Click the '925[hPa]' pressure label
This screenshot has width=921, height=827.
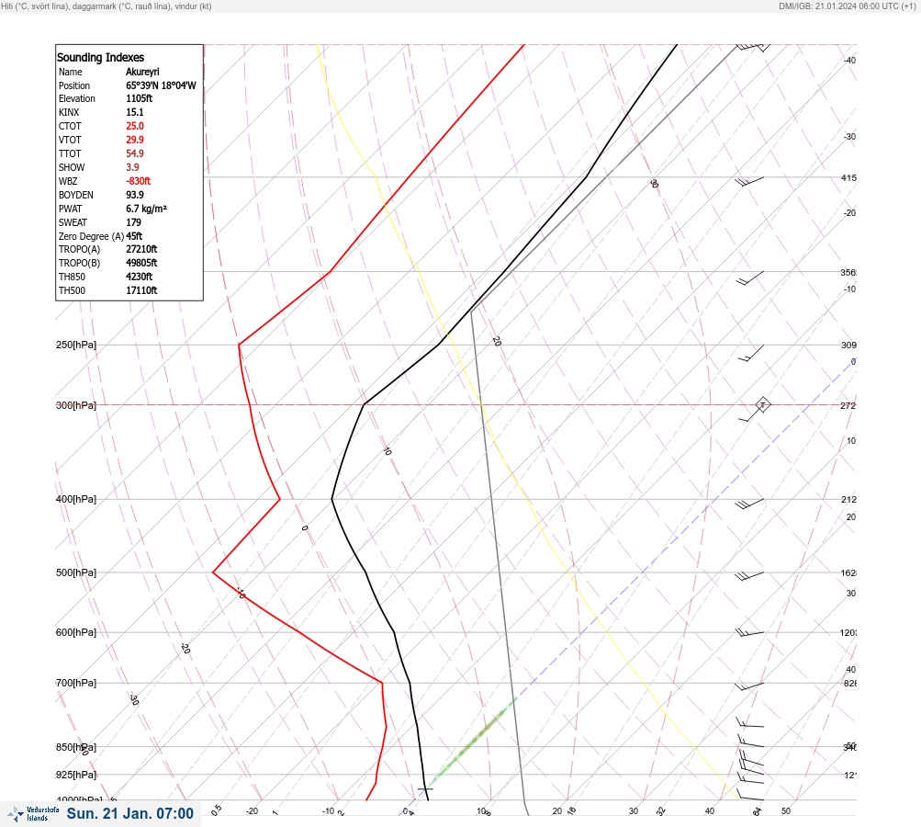(76, 775)
